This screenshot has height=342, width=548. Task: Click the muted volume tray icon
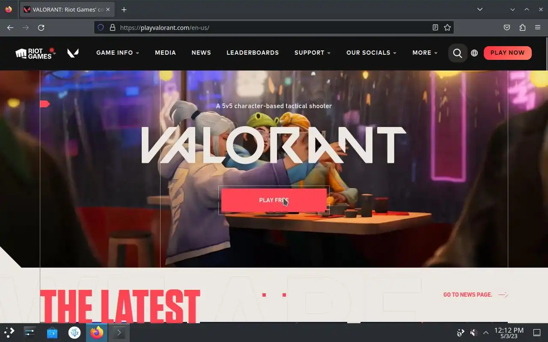(x=474, y=333)
